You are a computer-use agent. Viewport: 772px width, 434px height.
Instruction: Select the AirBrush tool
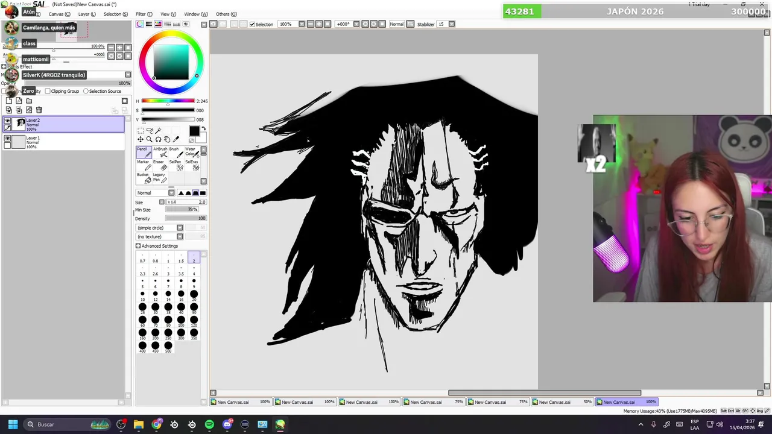pyautogui.click(x=160, y=153)
